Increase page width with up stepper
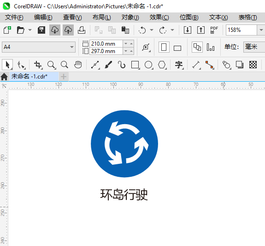265x246 pixels. (x=131, y=44)
